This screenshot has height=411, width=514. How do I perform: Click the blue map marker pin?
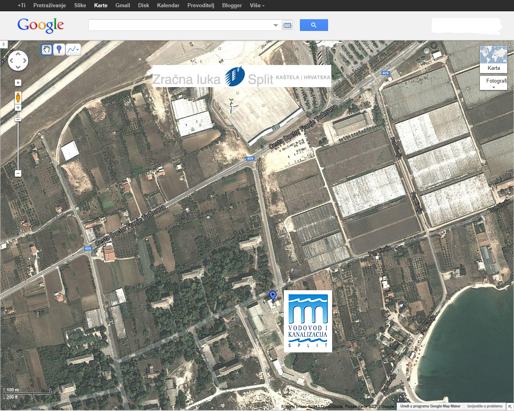(273, 296)
